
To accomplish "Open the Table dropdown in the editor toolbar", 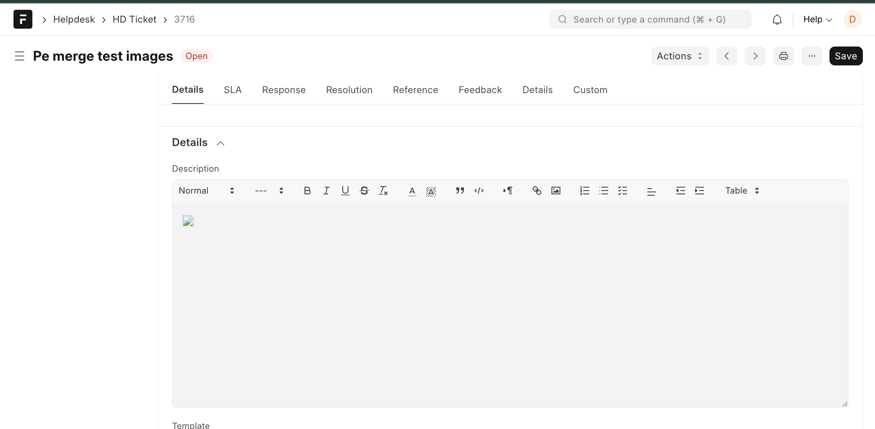I will coord(742,191).
